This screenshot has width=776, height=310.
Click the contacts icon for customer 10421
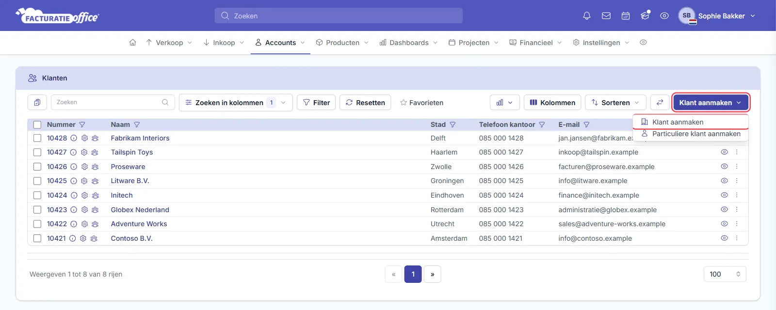click(x=94, y=238)
